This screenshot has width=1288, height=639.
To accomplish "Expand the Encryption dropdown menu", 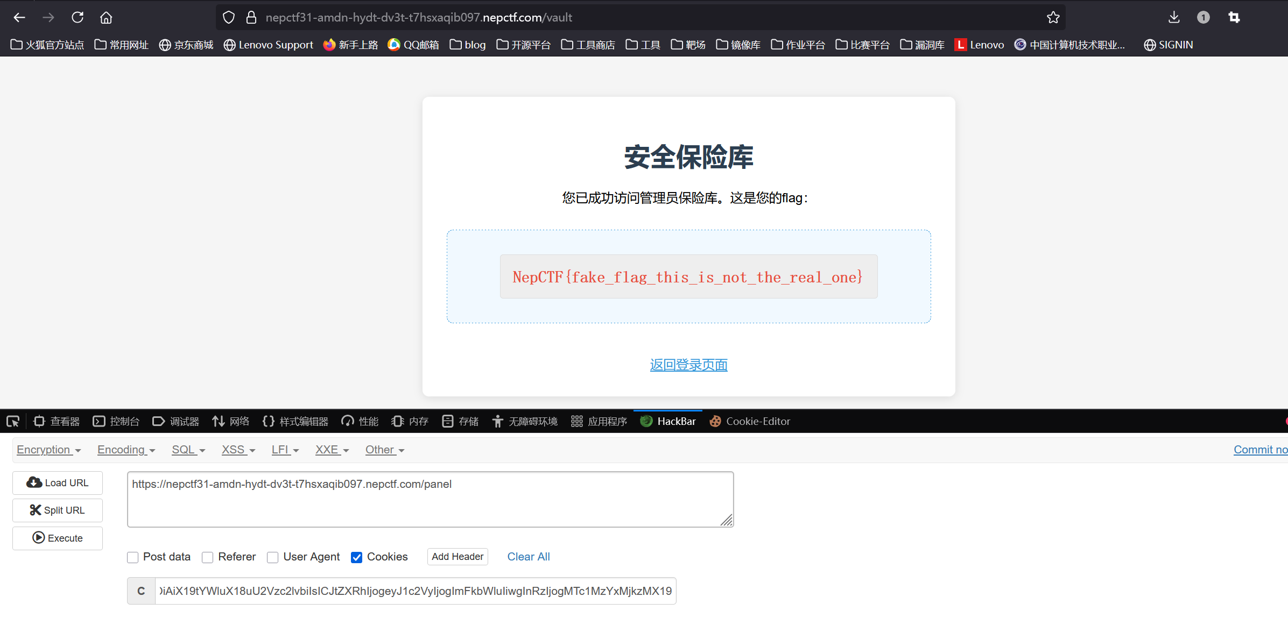I will tap(48, 450).
